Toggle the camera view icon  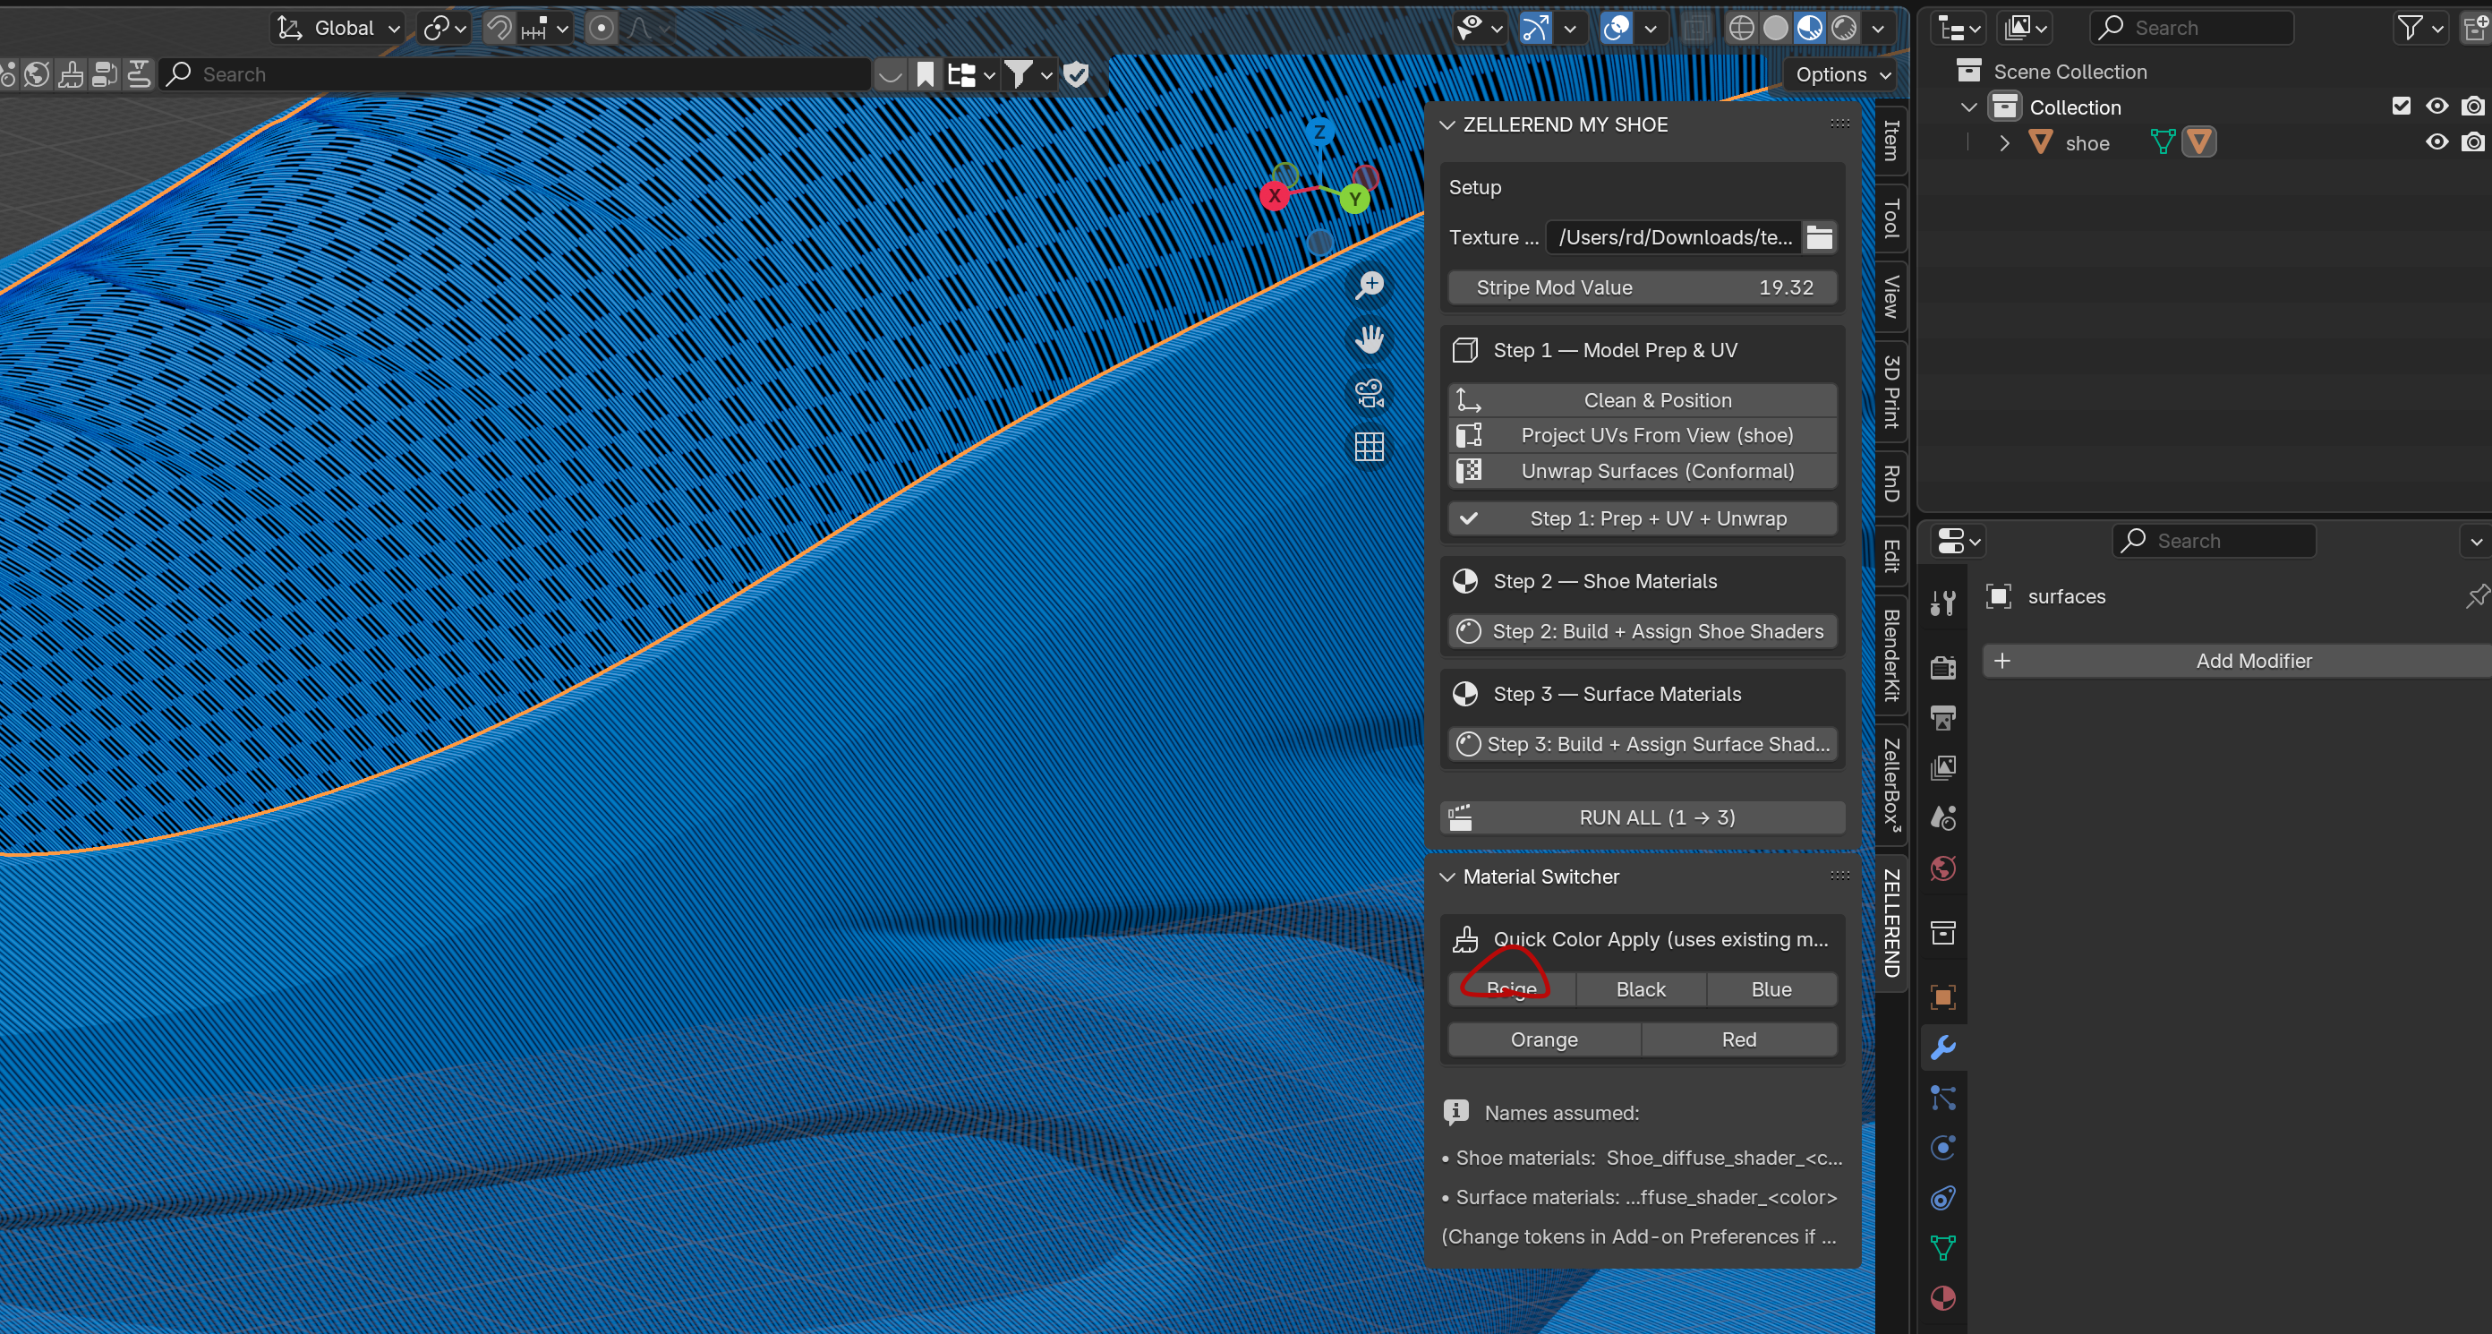pos(1369,394)
